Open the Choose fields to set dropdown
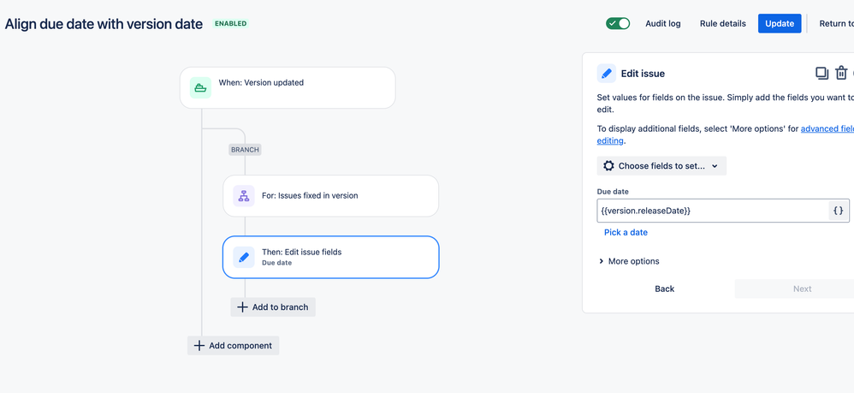This screenshot has width=854, height=393. point(661,166)
